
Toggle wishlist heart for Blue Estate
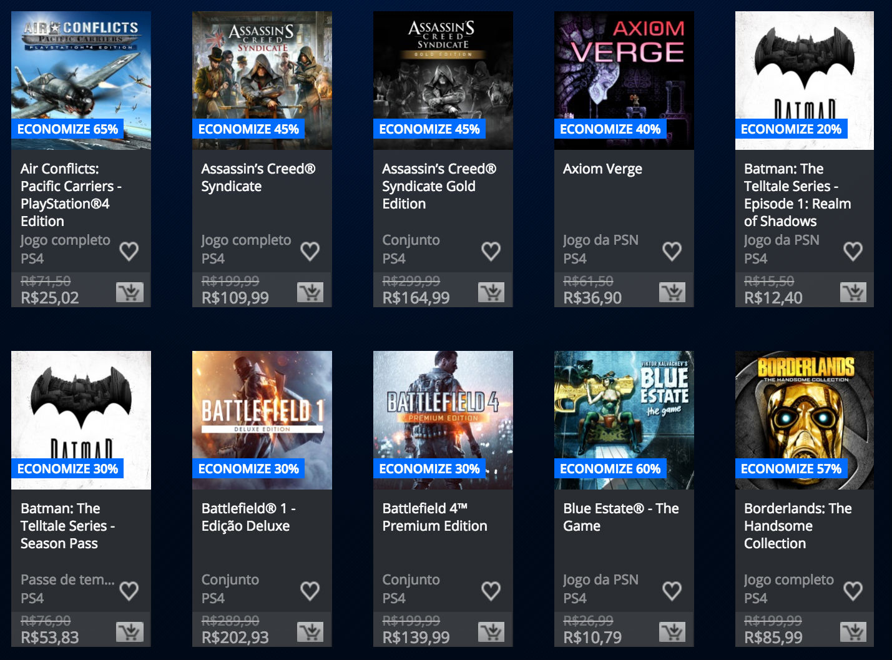tap(672, 591)
